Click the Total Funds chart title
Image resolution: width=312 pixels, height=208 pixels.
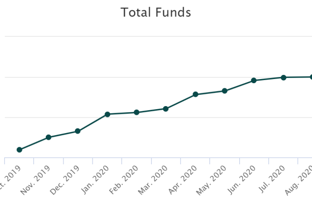pos(156,12)
